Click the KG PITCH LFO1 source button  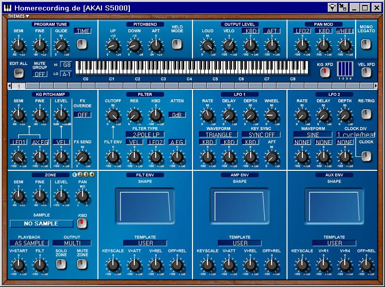(19, 142)
